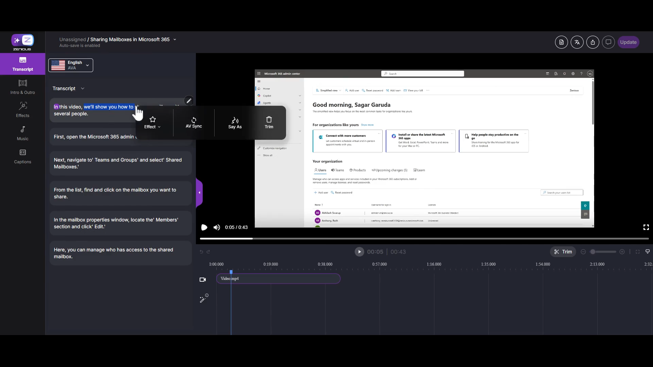Click the edit pencil on transcript block

[189, 101]
